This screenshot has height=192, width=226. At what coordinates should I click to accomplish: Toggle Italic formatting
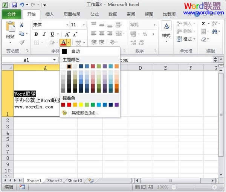pos(44,34)
